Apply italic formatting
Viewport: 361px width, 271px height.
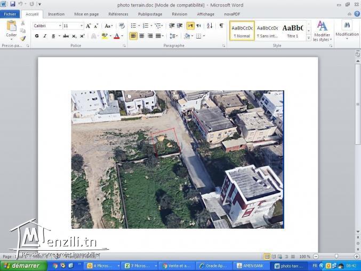(45, 36)
